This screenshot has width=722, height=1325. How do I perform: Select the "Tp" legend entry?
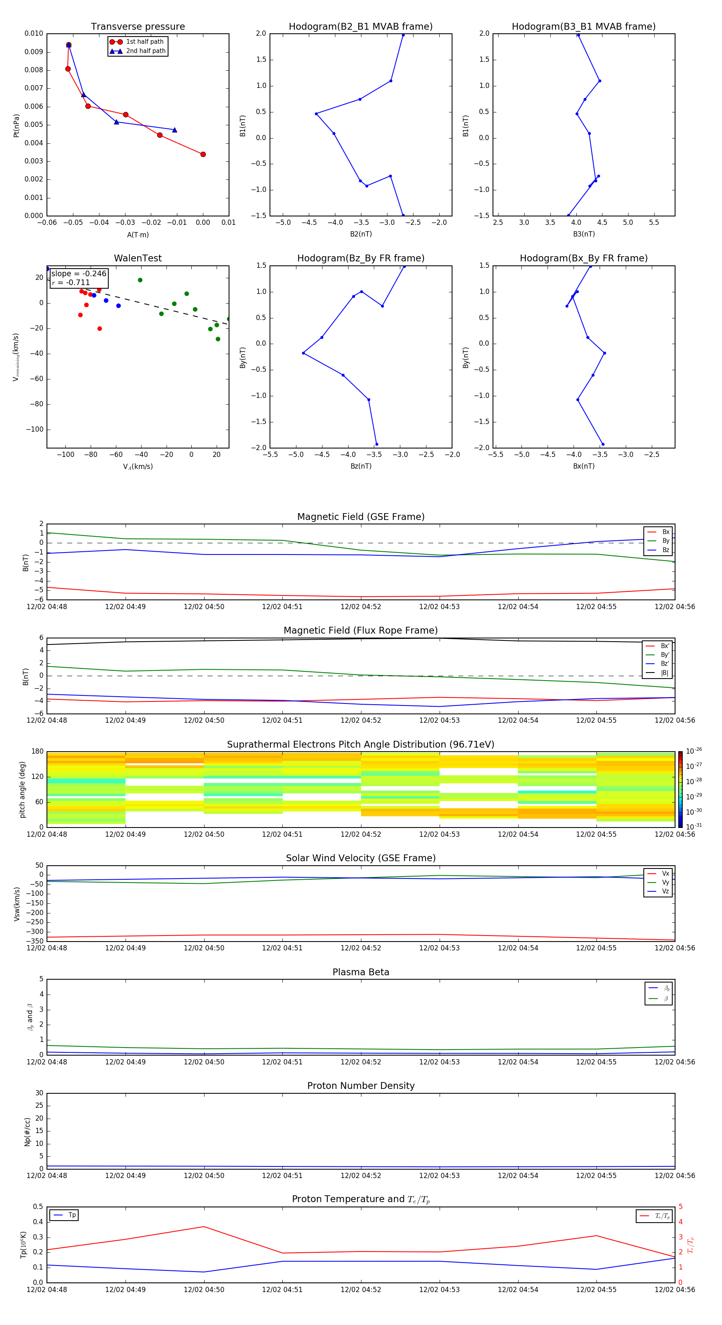[65, 1215]
